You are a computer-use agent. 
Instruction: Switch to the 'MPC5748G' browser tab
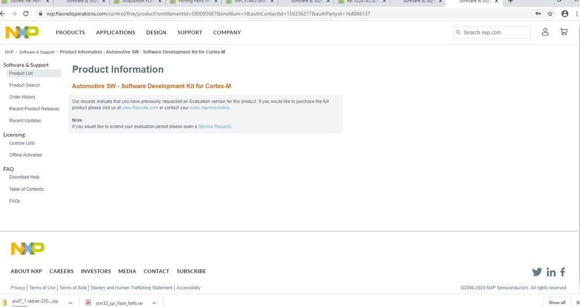[249, 2]
